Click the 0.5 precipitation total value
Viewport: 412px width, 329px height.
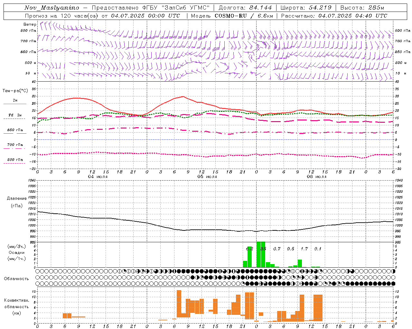point(291,249)
